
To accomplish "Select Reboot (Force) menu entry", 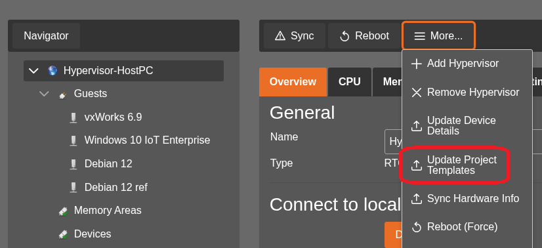I will pyautogui.click(x=467, y=227).
